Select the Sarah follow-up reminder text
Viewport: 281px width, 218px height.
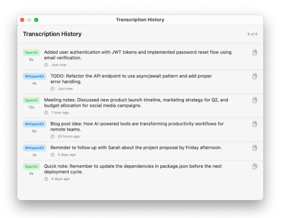coord(136,148)
